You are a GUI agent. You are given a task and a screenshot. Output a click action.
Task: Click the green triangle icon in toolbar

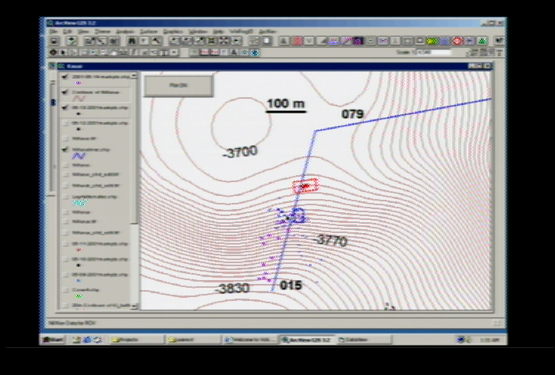point(482,40)
